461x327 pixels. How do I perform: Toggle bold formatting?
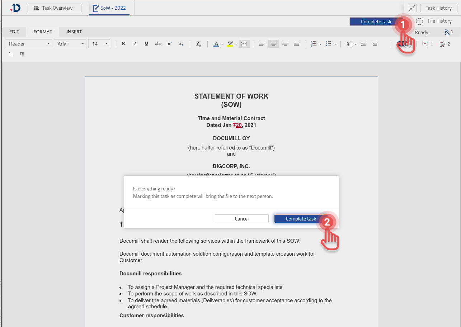tap(123, 44)
